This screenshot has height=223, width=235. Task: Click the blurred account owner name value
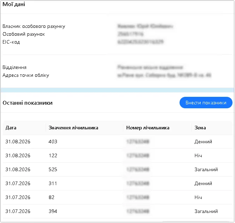[x=145, y=26]
